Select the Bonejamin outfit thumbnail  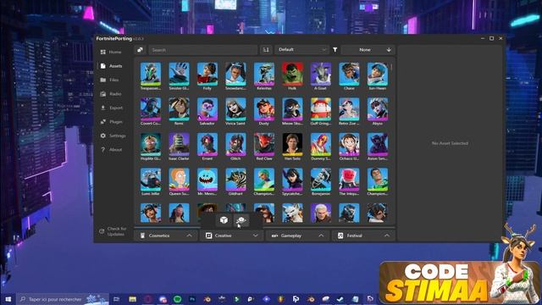(321, 180)
